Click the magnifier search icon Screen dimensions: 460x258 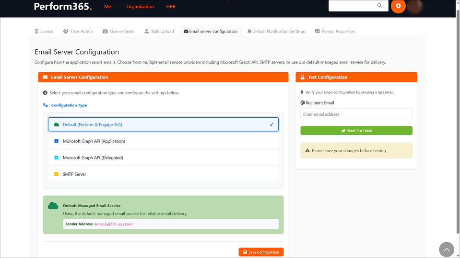point(379,5)
